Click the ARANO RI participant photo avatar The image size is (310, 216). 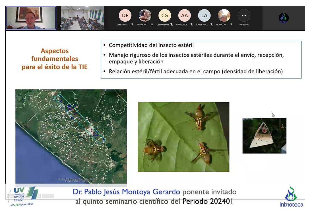coord(224,16)
